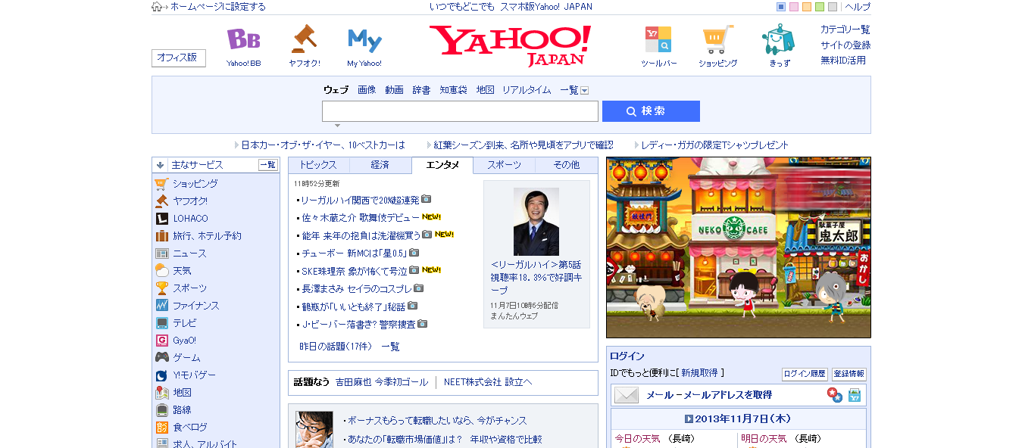Click the ツールバー header icon
This screenshot has width=1022, height=448.
[658, 39]
